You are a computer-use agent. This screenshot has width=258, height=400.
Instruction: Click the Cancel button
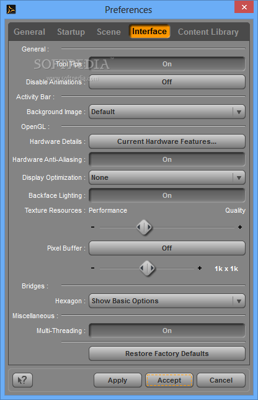pyautogui.click(x=221, y=380)
